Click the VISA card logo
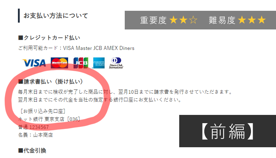This screenshot has width=276, height=158. pos(34,63)
